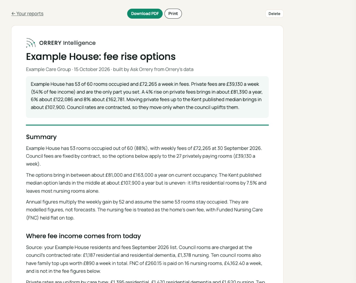Click the byline 'Example Care Group · 15 October 2026'
The width and height of the screenshot is (356, 283).
(x=68, y=69)
